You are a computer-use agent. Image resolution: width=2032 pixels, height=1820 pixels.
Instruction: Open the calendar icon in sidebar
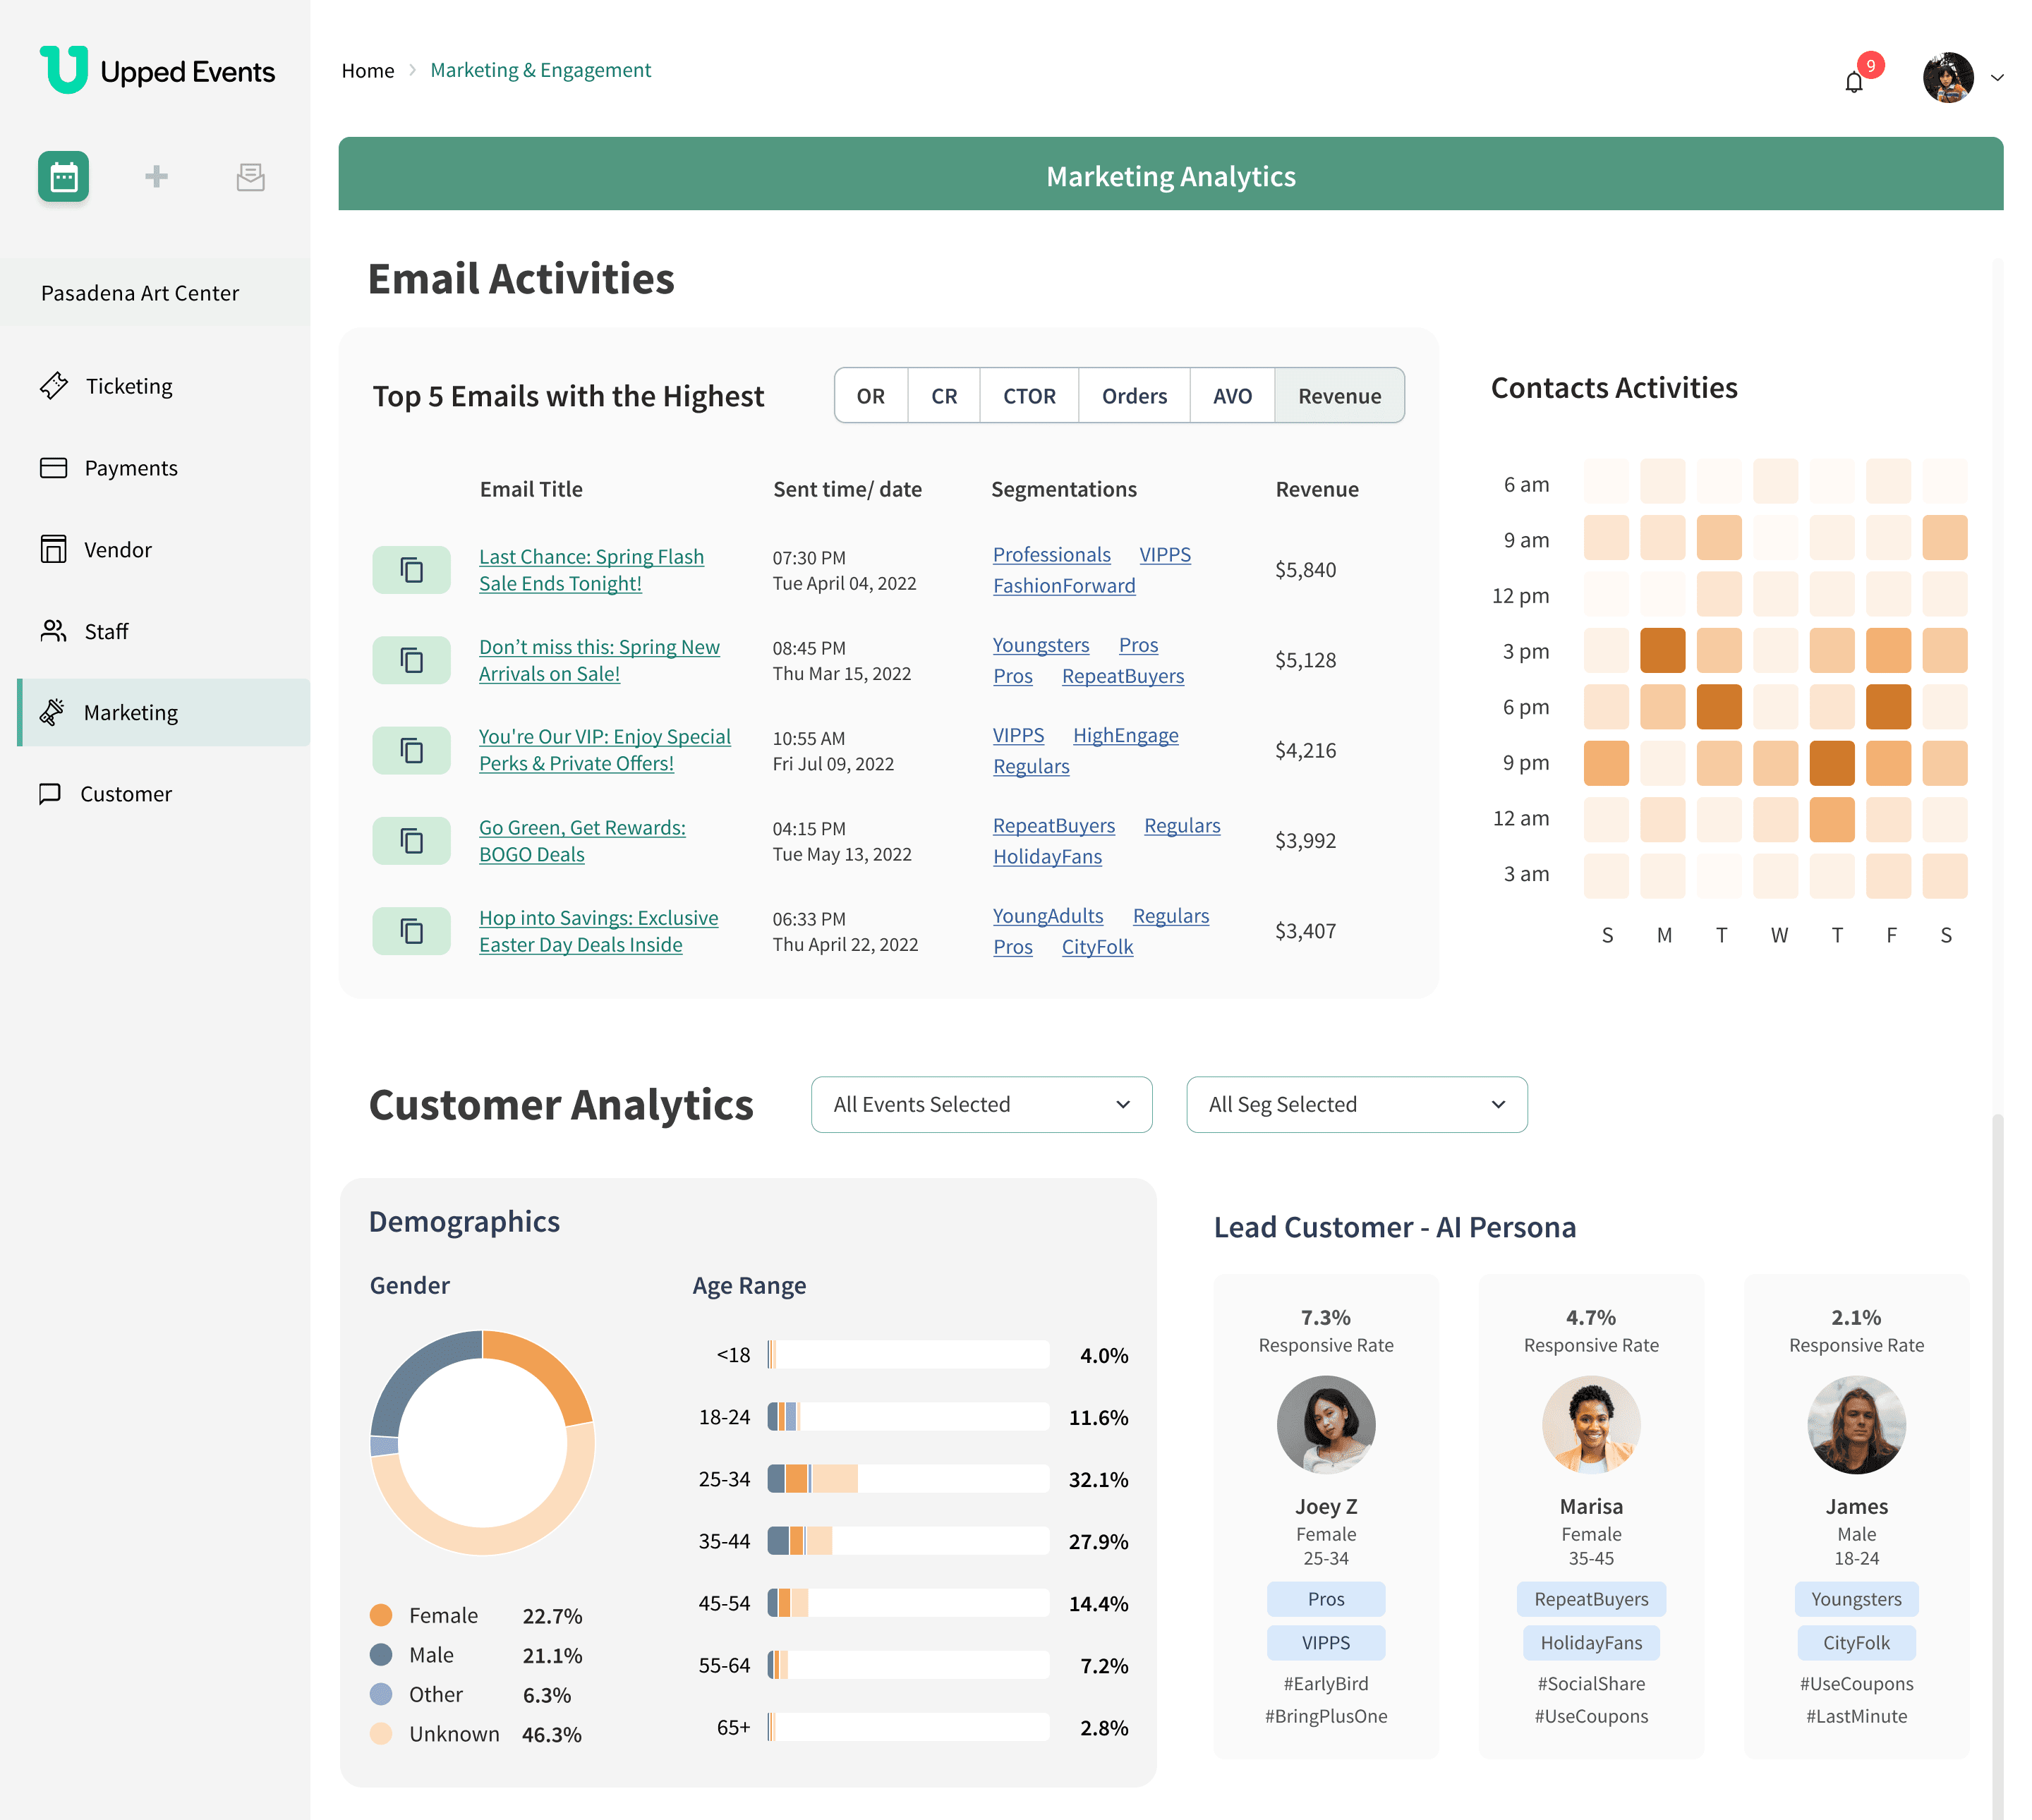click(64, 177)
